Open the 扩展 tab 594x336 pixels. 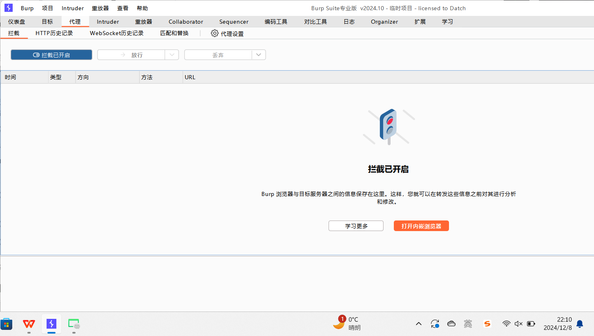coord(420,22)
